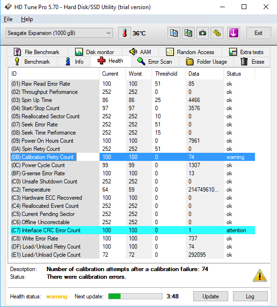Open the File menu

[x=8, y=19]
